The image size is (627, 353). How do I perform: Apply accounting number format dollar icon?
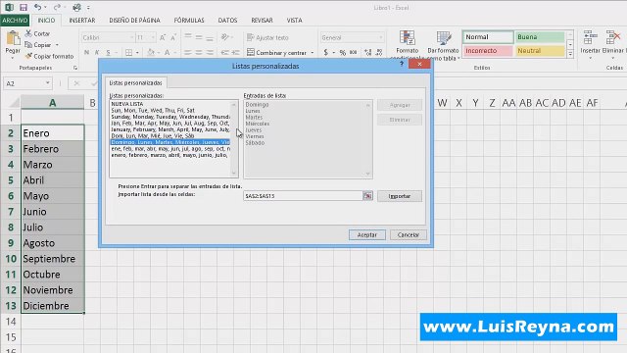326,52
